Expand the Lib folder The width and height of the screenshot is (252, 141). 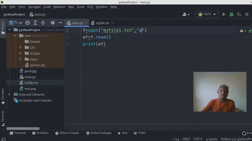click(20, 47)
